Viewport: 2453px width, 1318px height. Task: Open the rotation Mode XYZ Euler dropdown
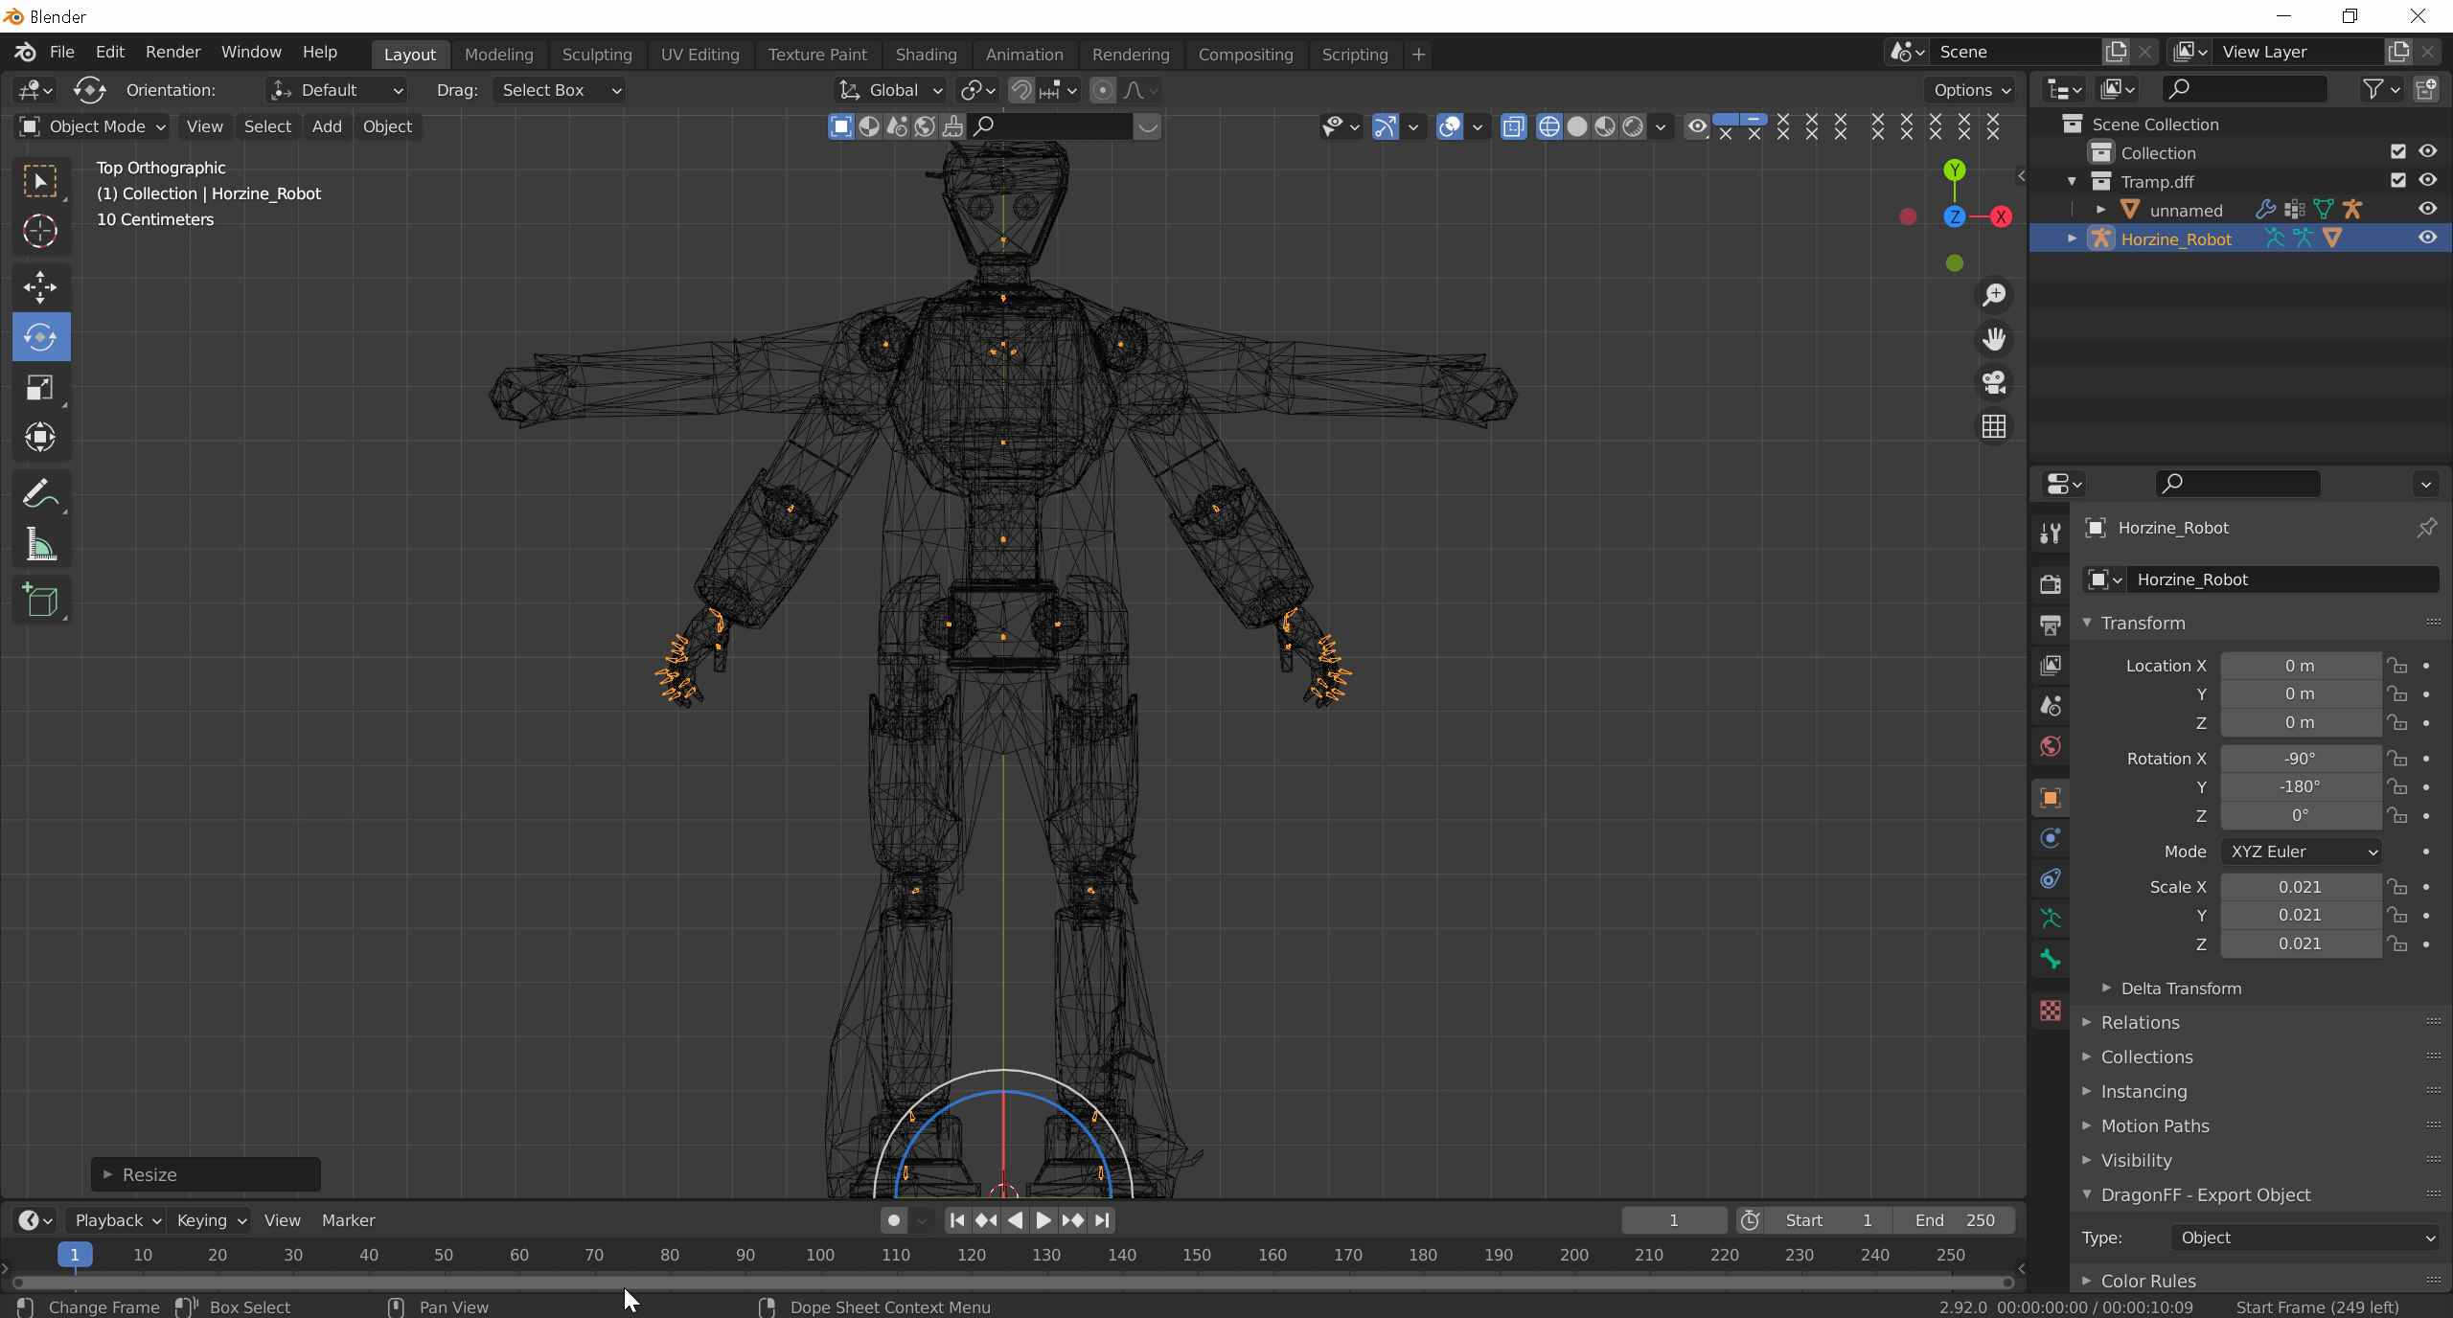[x=2302, y=852]
